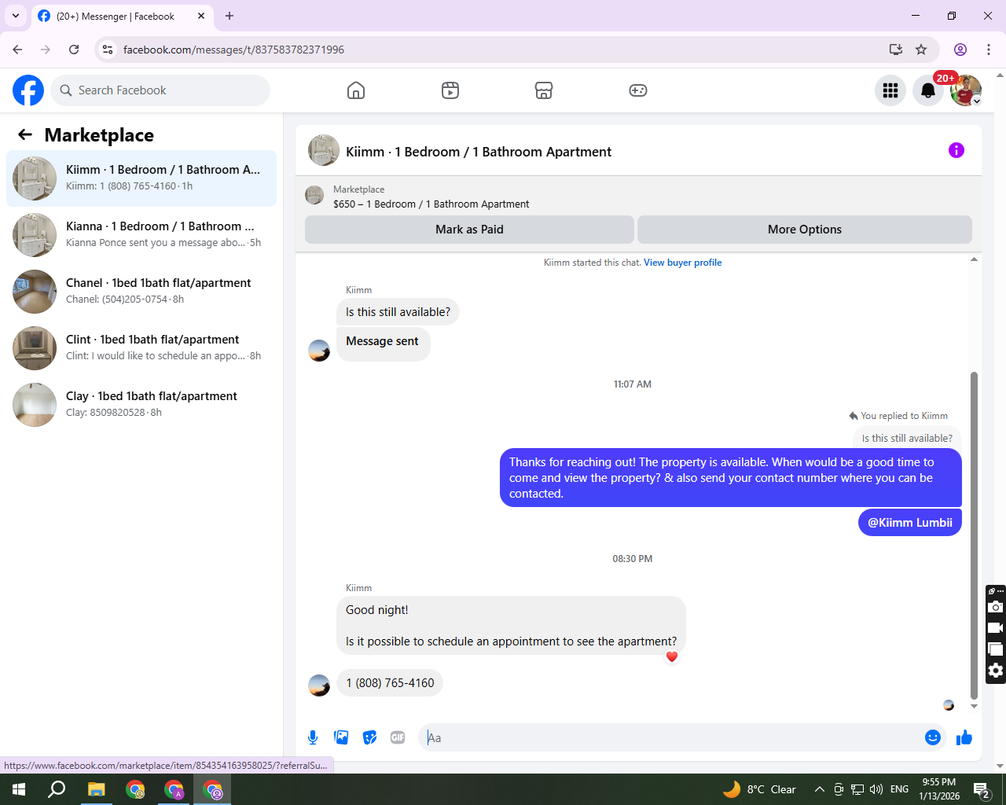Click the quoted 'Is this still available?' reply
The height and width of the screenshot is (805, 1006).
coord(906,439)
